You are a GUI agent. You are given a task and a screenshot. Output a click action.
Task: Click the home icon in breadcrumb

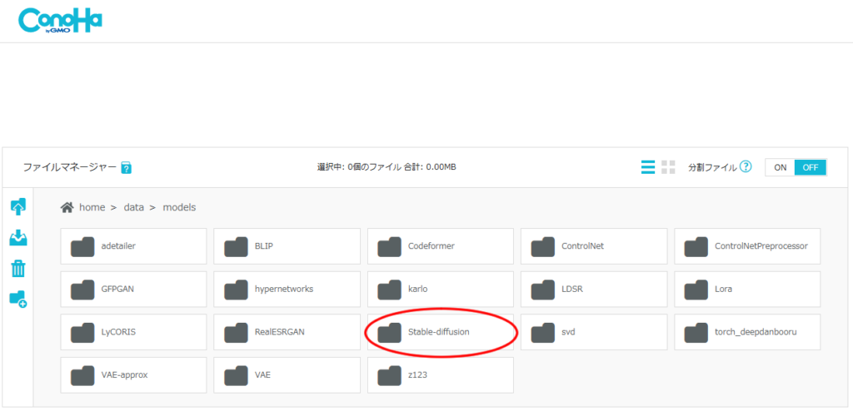(x=67, y=207)
